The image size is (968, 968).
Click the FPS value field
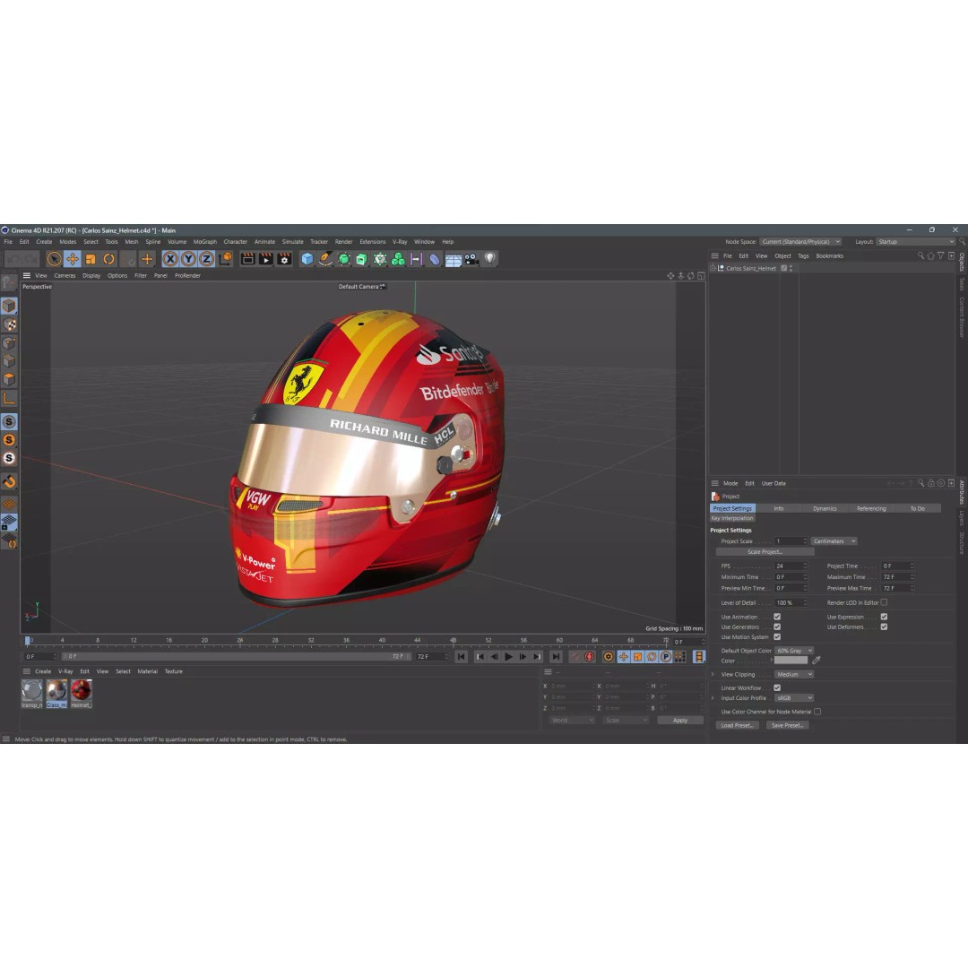click(x=791, y=566)
